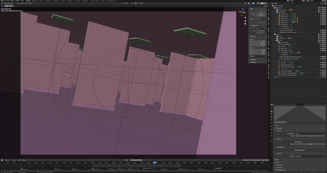This screenshot has height=173, width=327.
Task: Click the pan hand icon in viewport
Action: coord(245,21)
